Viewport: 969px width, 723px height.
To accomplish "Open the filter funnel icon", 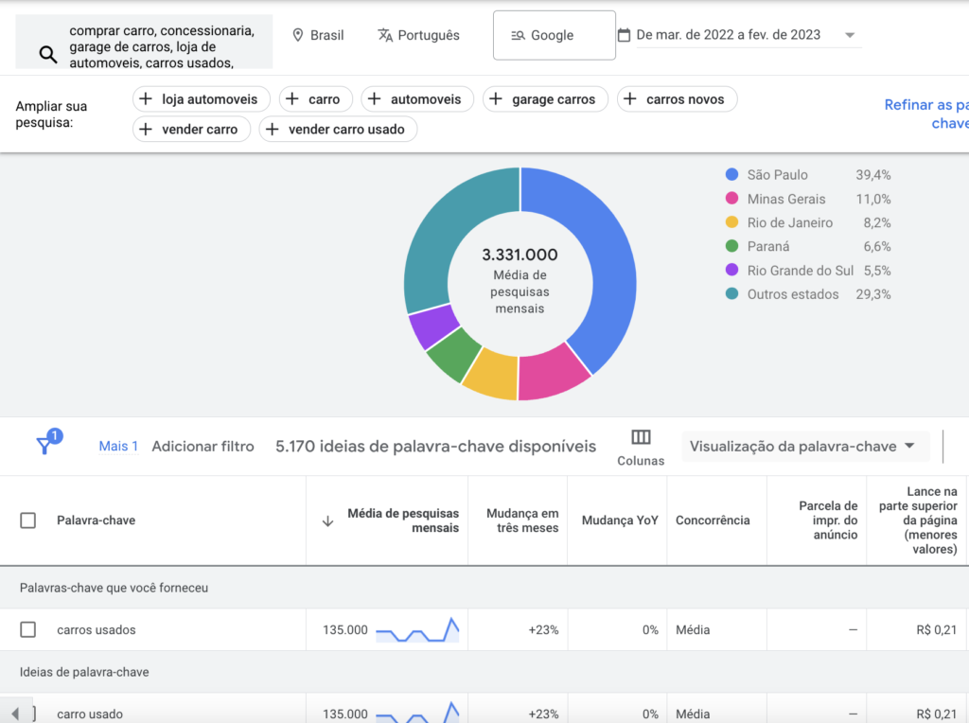I will tap(45, 445).
